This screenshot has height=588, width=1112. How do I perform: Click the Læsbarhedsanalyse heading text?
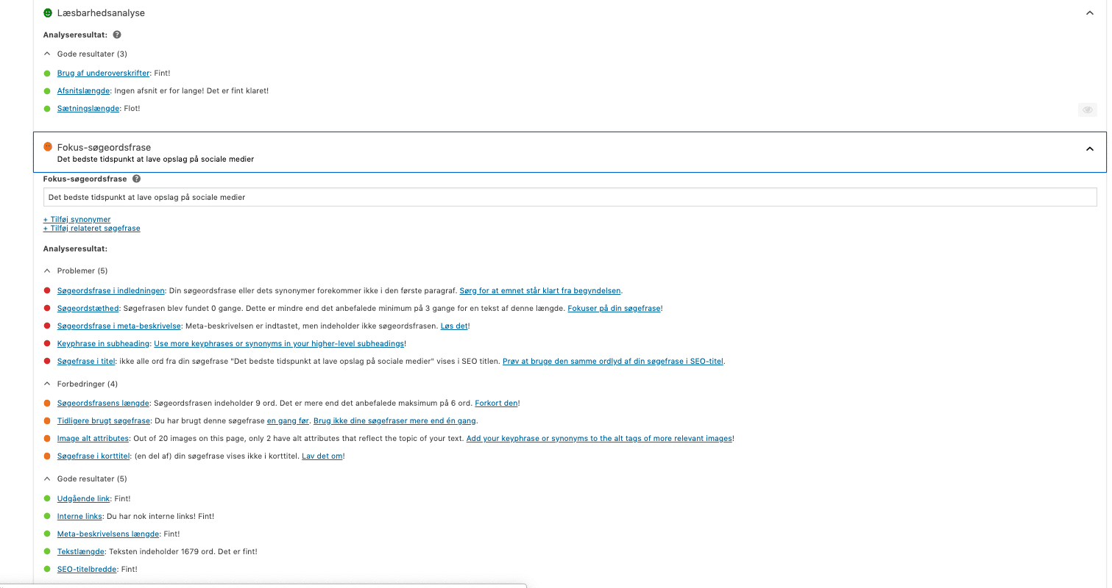pos(101,12)
